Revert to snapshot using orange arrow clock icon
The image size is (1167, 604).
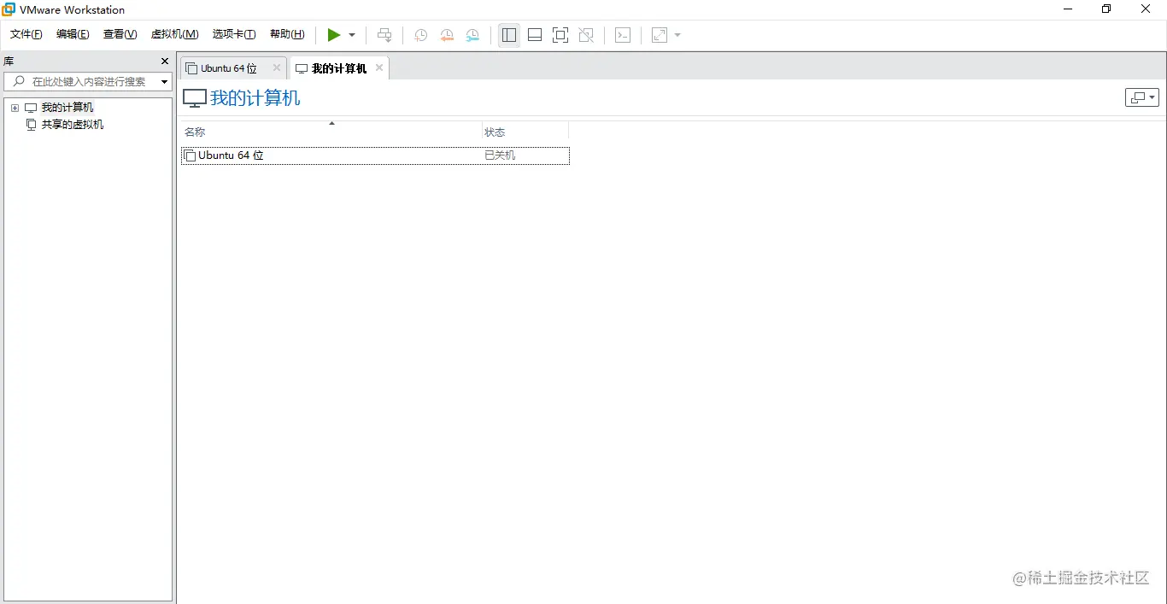point(447,35)
